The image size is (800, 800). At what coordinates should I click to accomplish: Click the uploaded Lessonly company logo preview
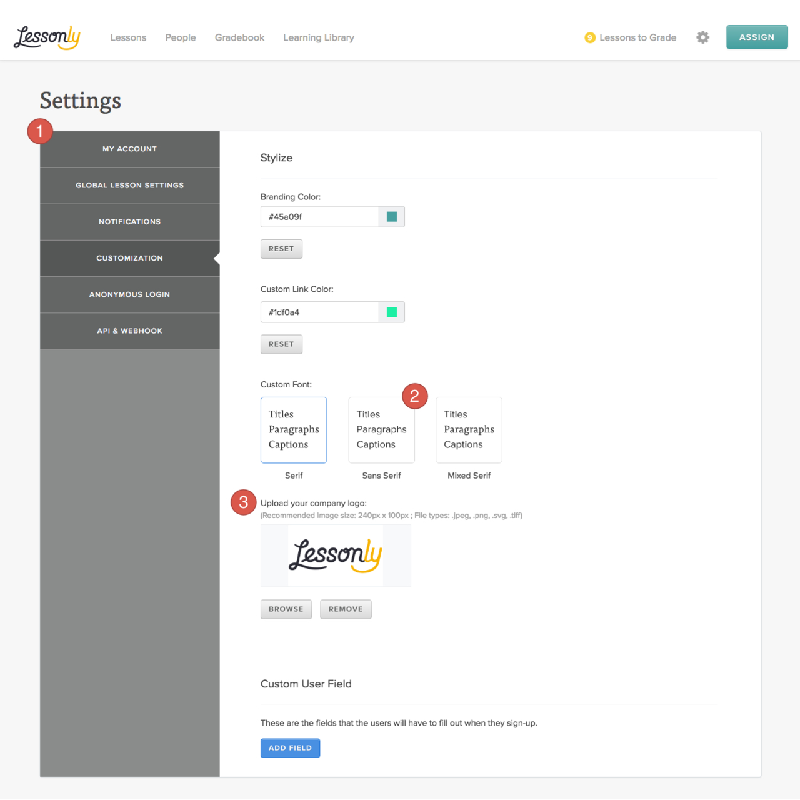(x=336, y=555)
